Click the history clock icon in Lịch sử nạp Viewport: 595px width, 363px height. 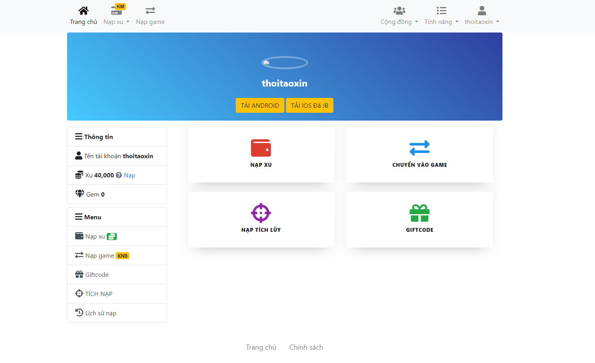point(79,312)
